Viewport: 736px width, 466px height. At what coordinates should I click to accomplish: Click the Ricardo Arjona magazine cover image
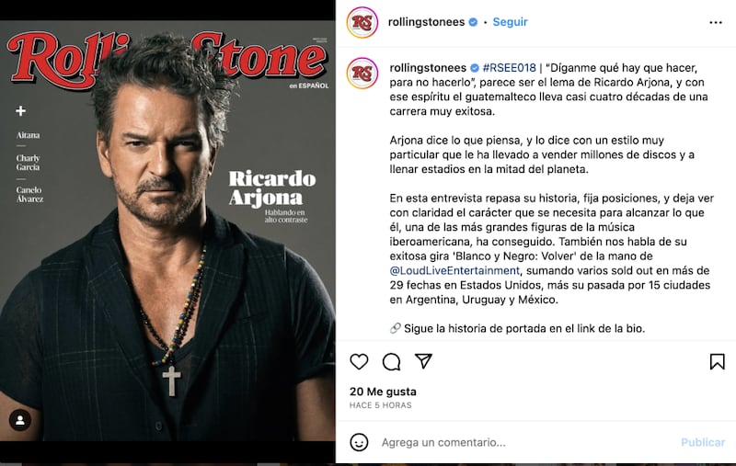point(167,231)
